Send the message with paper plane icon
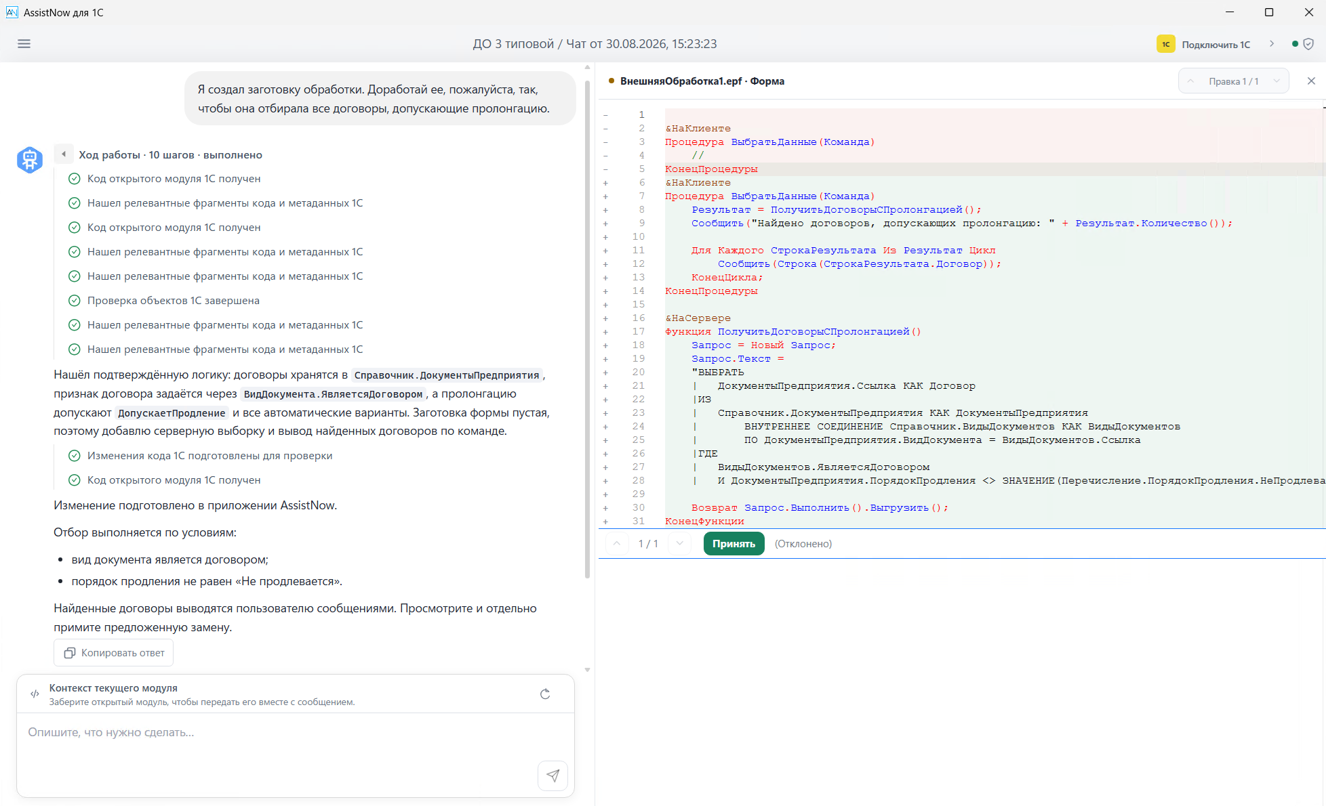Viewport: 1326px width, 806px height. tap(552, 776)
